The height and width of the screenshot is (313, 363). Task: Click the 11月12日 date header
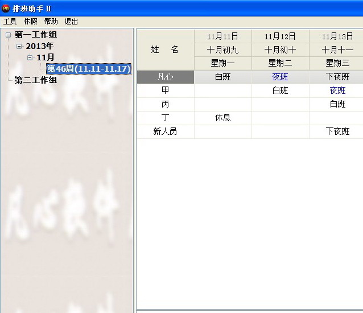pyautogui.click(x=280, y=36)
